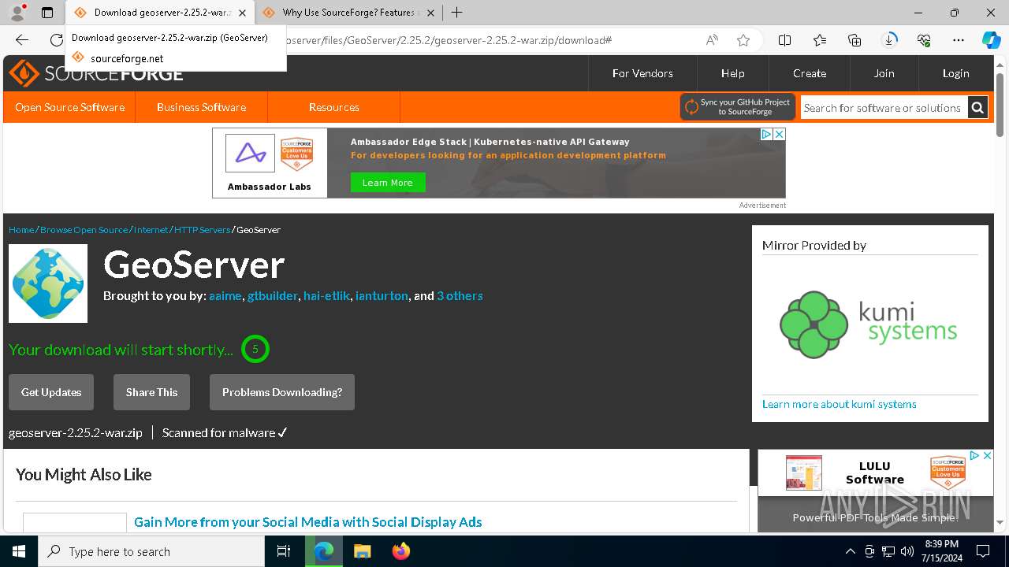Open Create menu item
This screenshot has width=1009, height=567.
(810, 73)
